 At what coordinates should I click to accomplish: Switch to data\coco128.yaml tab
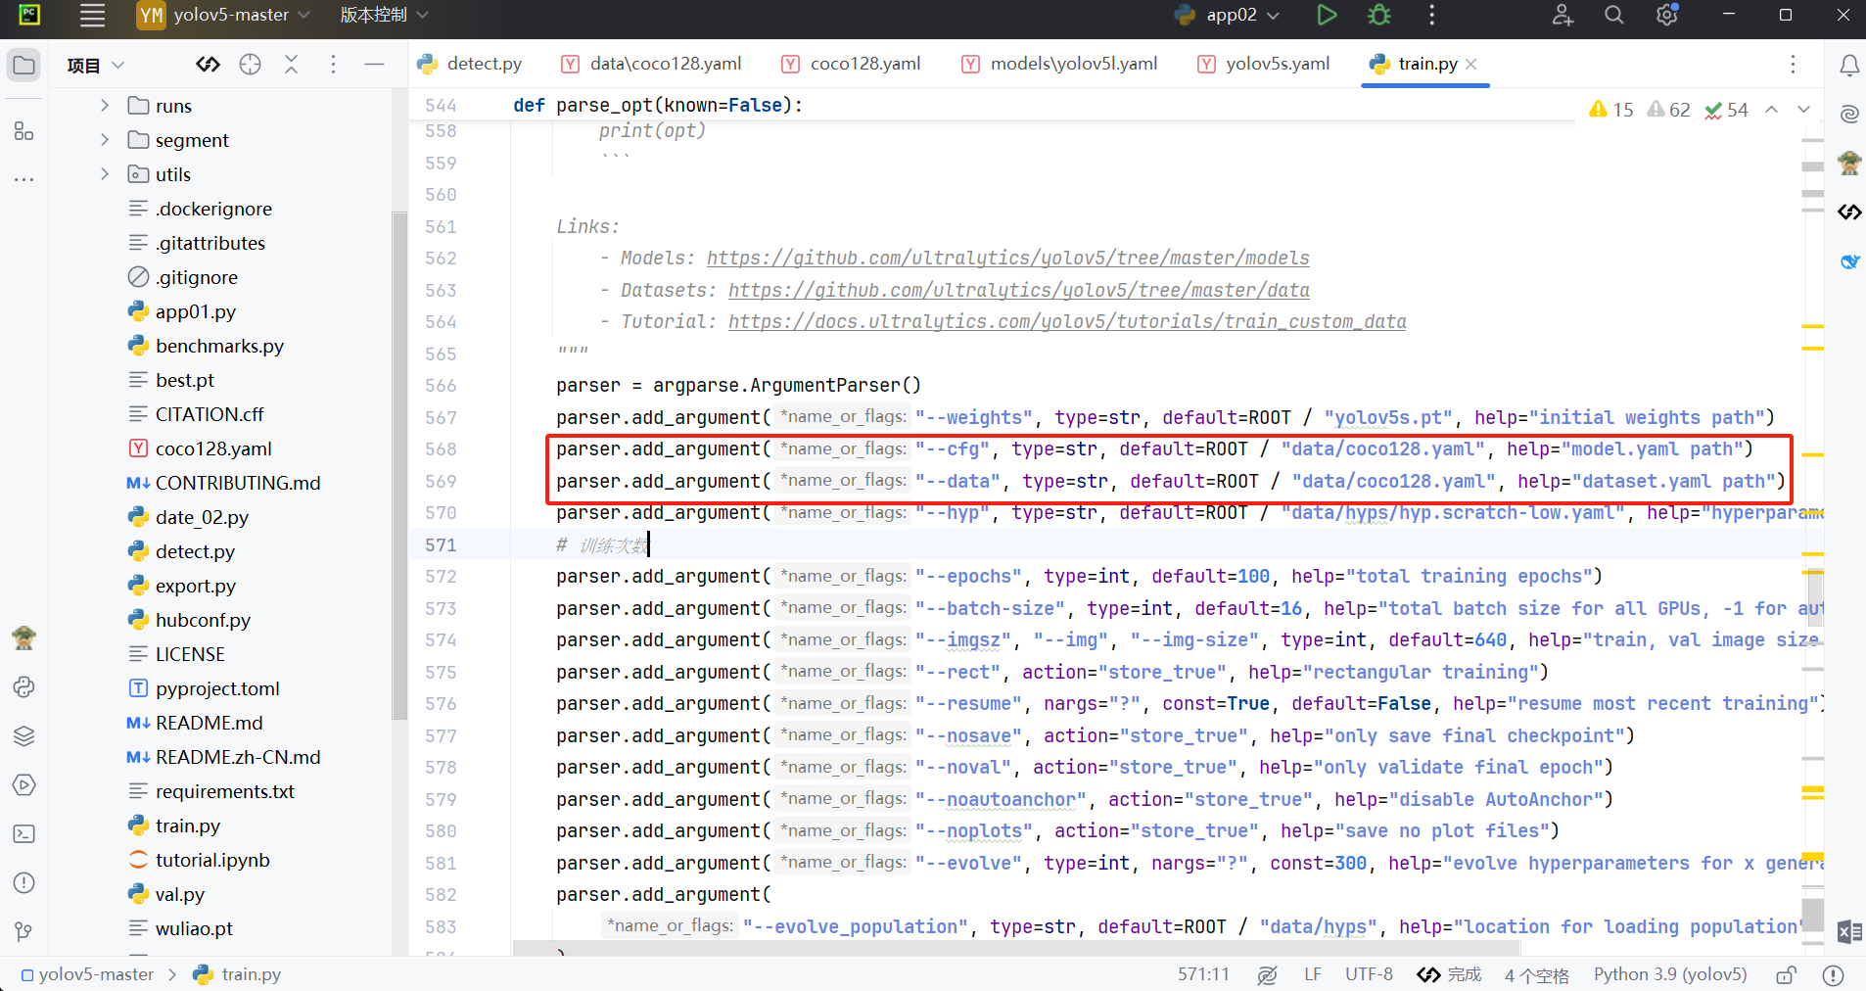[x=651, y=64]
